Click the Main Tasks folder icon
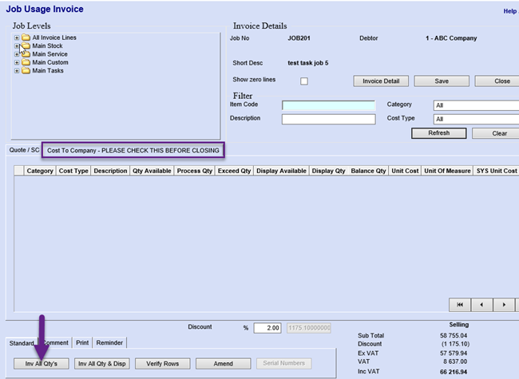The height and width of the screenshot is (379, 519). pos(26,71)
